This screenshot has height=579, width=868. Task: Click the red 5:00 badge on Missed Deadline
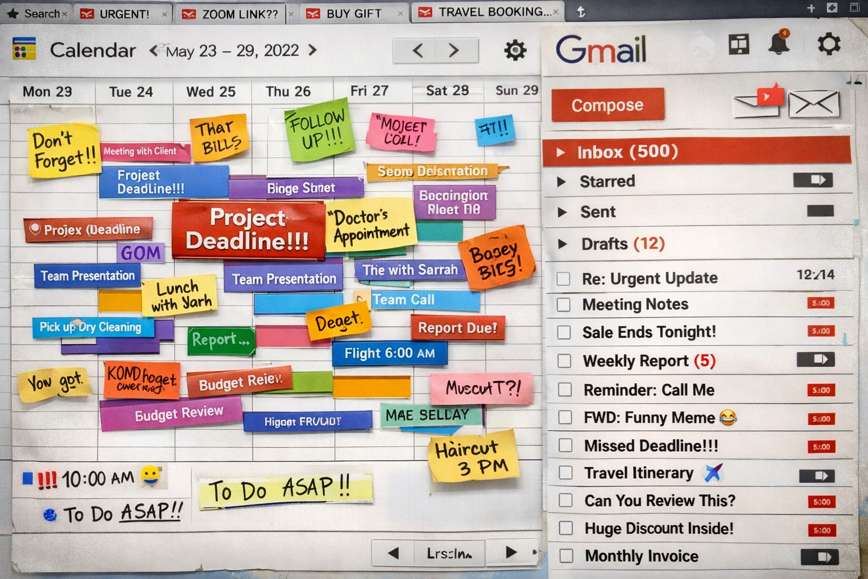[x=821, y=447]
